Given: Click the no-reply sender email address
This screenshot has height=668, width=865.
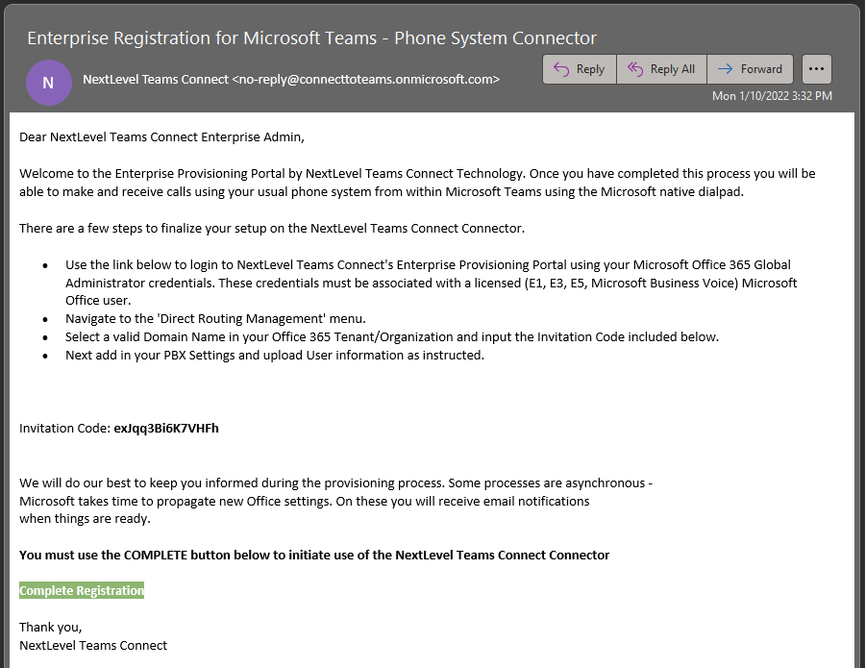Looking at the screenshot, I should click(365, 79).
